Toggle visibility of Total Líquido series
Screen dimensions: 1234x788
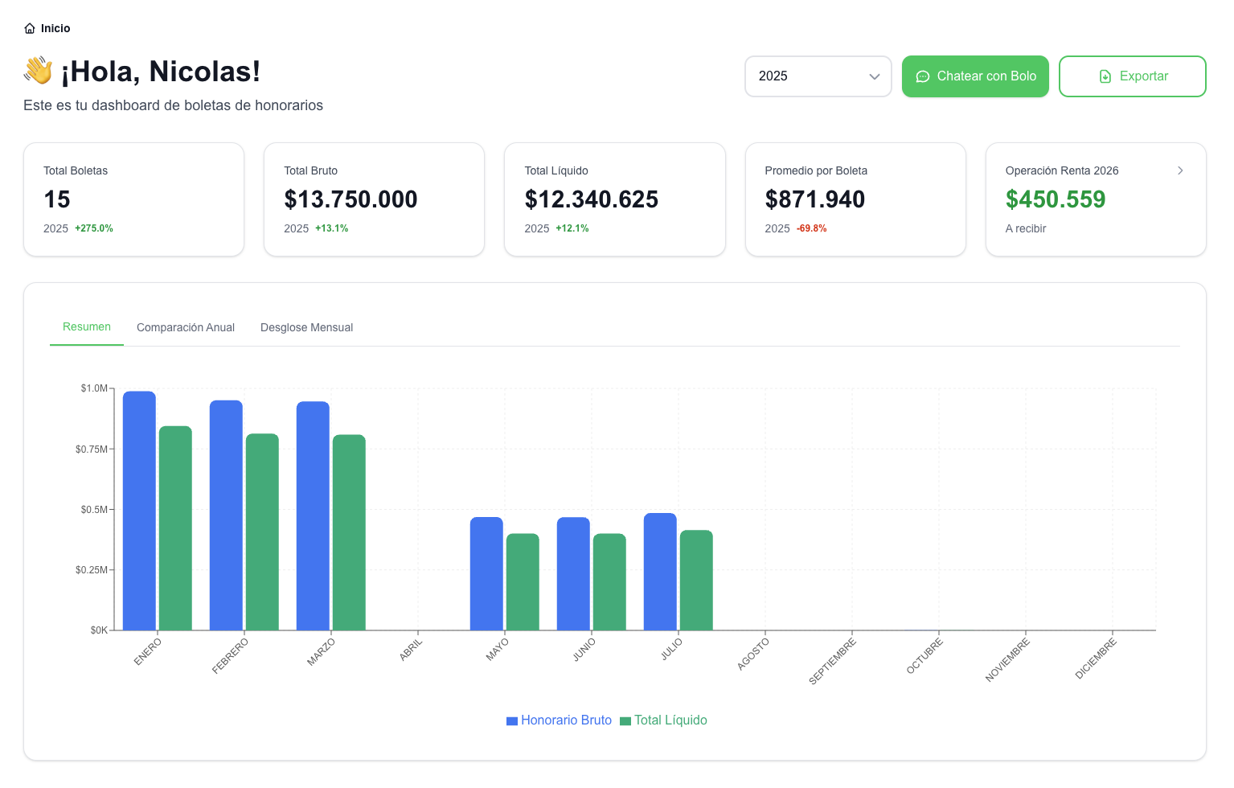point(663,720)
